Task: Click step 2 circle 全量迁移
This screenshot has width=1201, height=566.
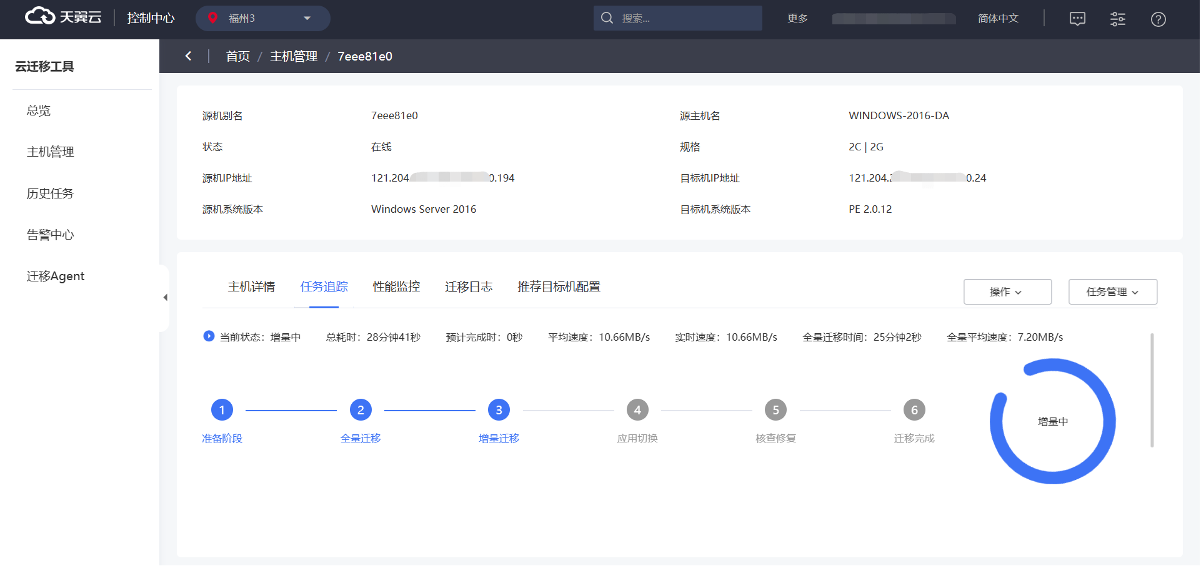Action: click(361, 410)
